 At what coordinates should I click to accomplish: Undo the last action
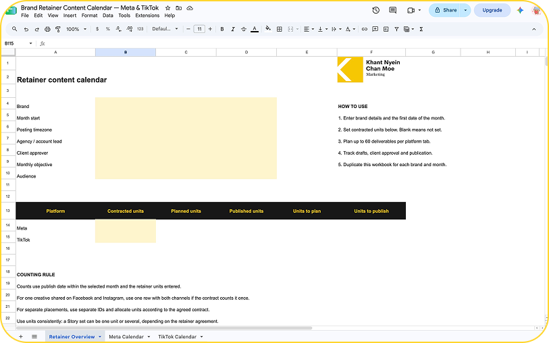[26, 30]
